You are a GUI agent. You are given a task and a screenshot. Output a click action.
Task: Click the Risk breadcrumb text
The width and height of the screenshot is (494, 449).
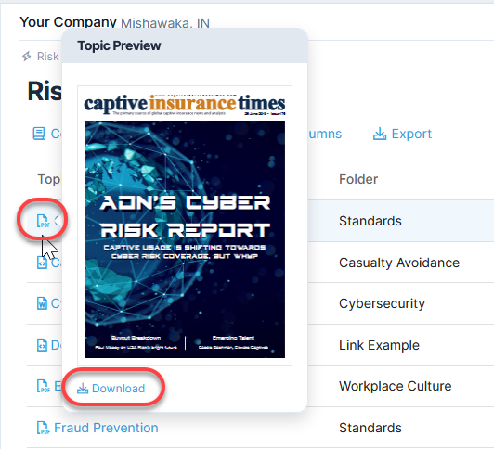point(47,57)
